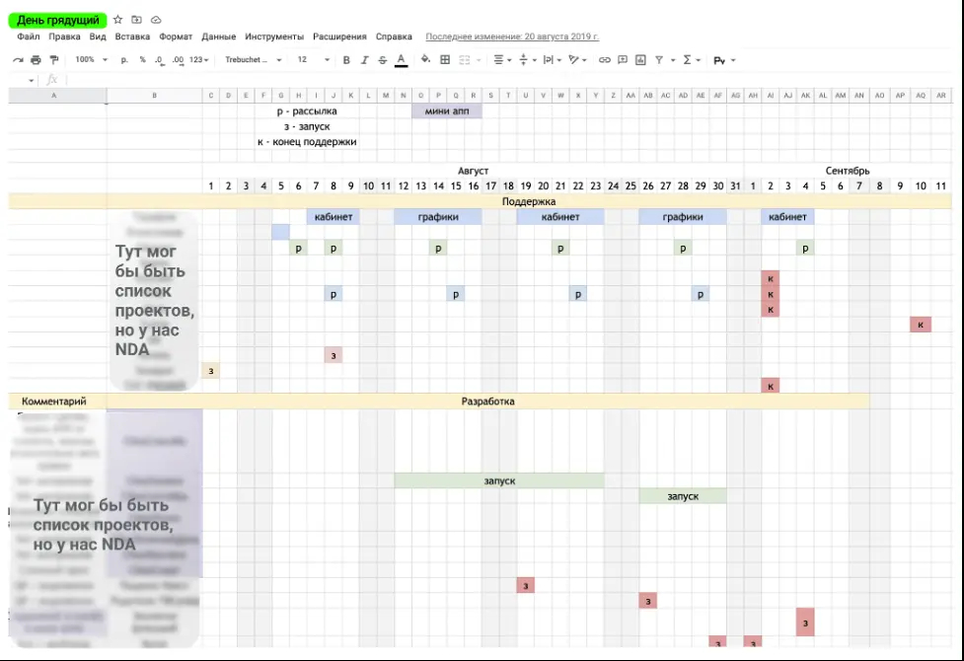Select the мини апп cell
Image resolution: width=964 pixels, height=661 pixels.
(447, 110)
